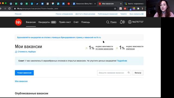Click the magnifier search icon in header

click(x=108, y=22)
